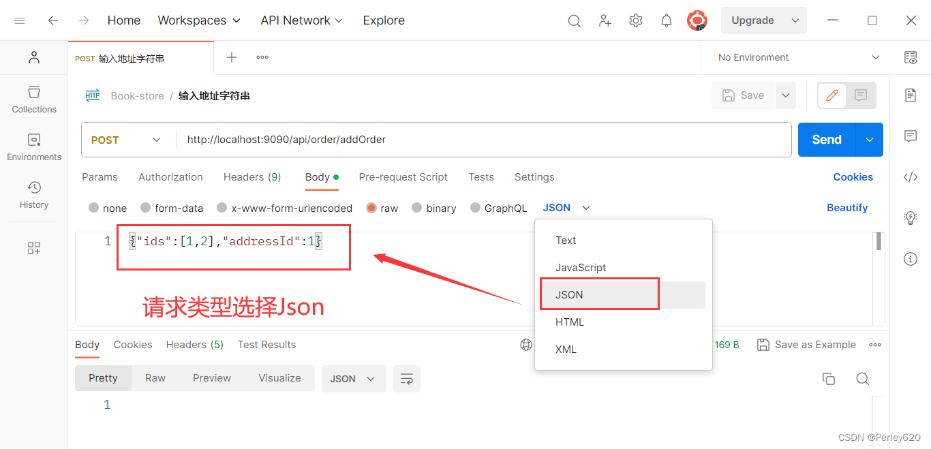931x449 pixels.
Task: Select the form-data body option
Action: 172,208
